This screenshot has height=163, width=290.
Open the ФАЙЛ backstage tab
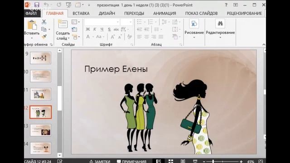click(x=31, y=13)
